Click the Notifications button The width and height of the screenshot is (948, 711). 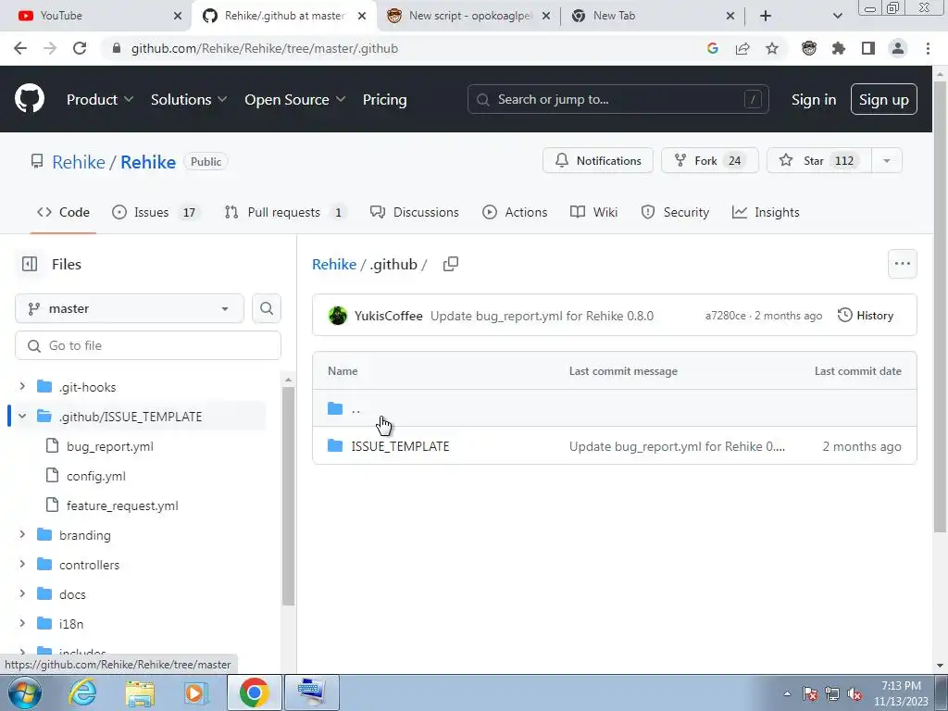tap(597, 161)
